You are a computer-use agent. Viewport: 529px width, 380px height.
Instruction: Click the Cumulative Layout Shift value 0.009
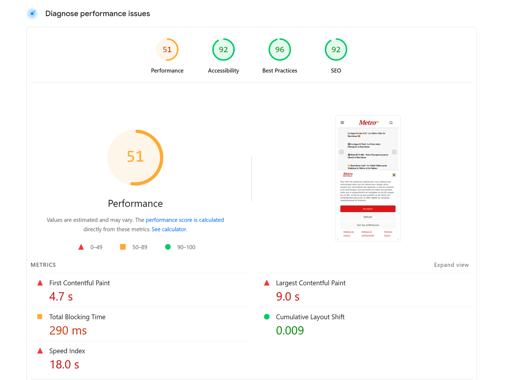[x=290, y=330]
